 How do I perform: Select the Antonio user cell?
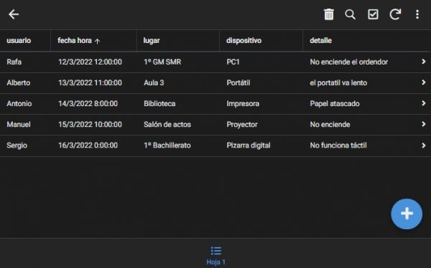pyautogui.click(x=19, y=104)
